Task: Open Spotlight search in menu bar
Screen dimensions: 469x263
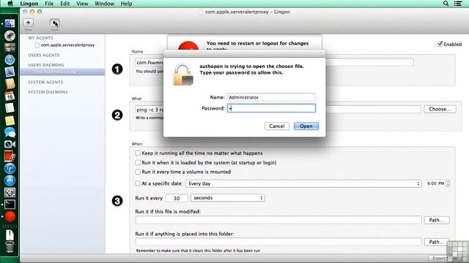Action: coord(446,4)
